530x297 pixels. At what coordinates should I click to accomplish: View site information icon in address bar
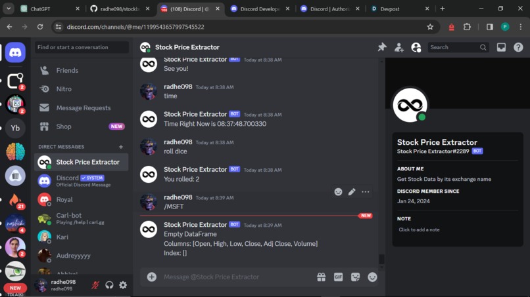point(58,27)
